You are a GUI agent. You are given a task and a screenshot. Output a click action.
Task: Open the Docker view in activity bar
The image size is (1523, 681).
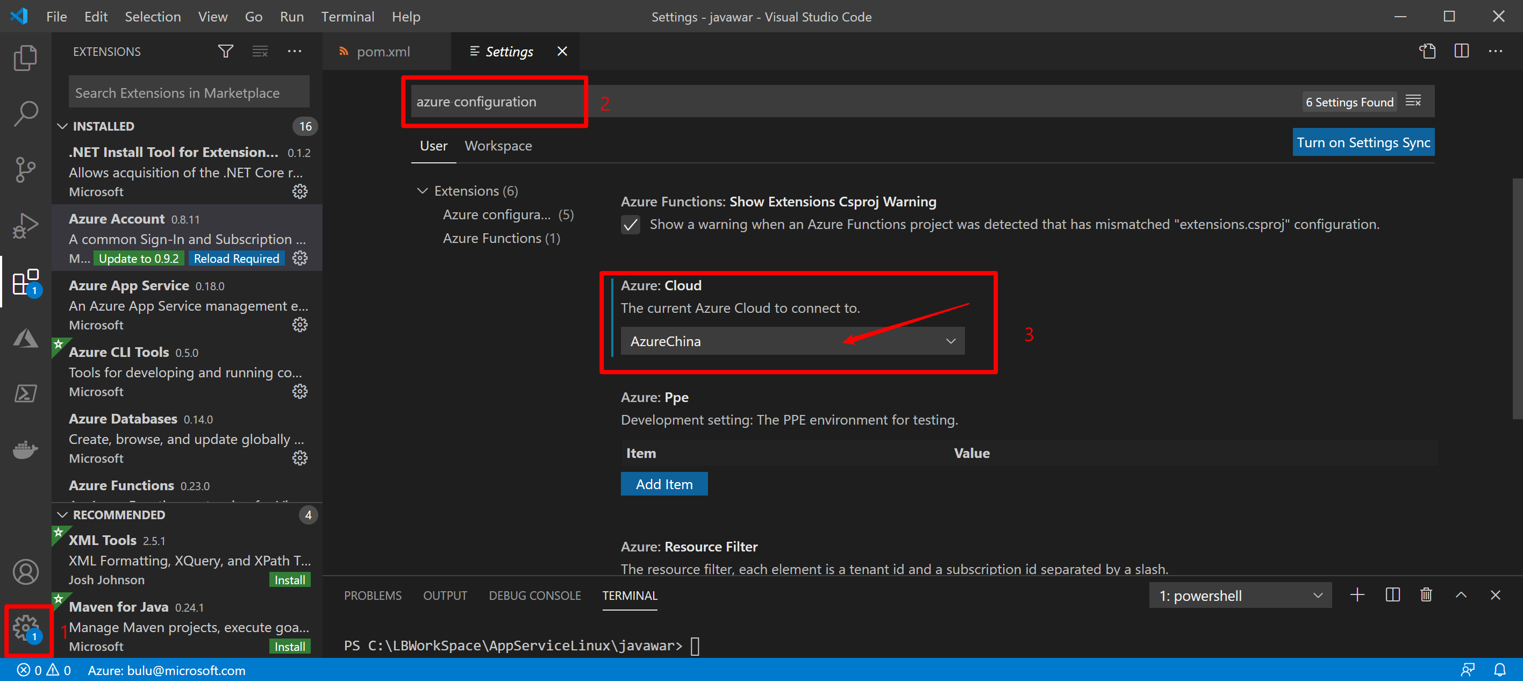click(25, 450)
